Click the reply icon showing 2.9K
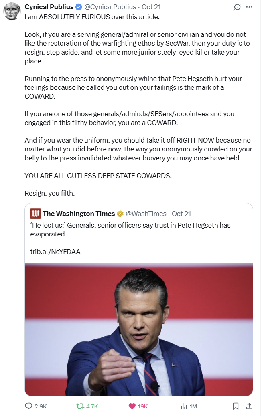 (29, 406)
